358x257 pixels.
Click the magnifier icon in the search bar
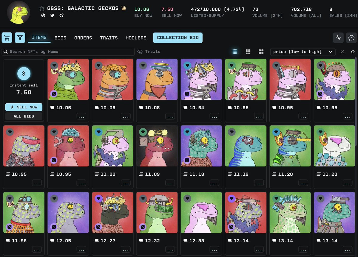(x=6, y=52)
